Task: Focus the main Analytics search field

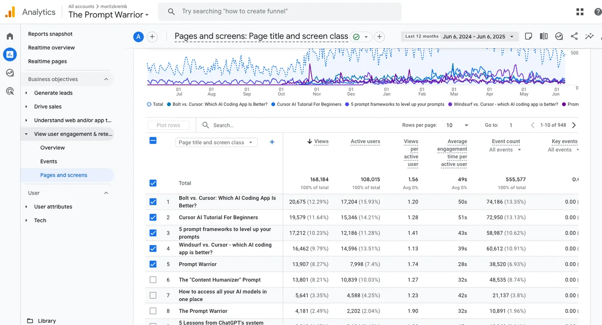Action: pos(279,12)
